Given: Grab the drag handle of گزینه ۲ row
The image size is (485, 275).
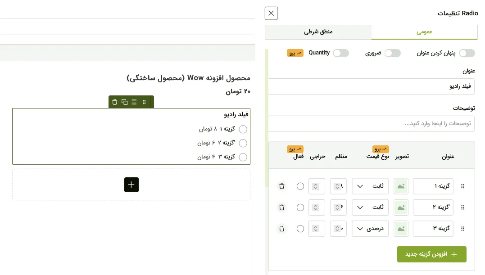Looking at the screenshot, I should tap(463, 207).
